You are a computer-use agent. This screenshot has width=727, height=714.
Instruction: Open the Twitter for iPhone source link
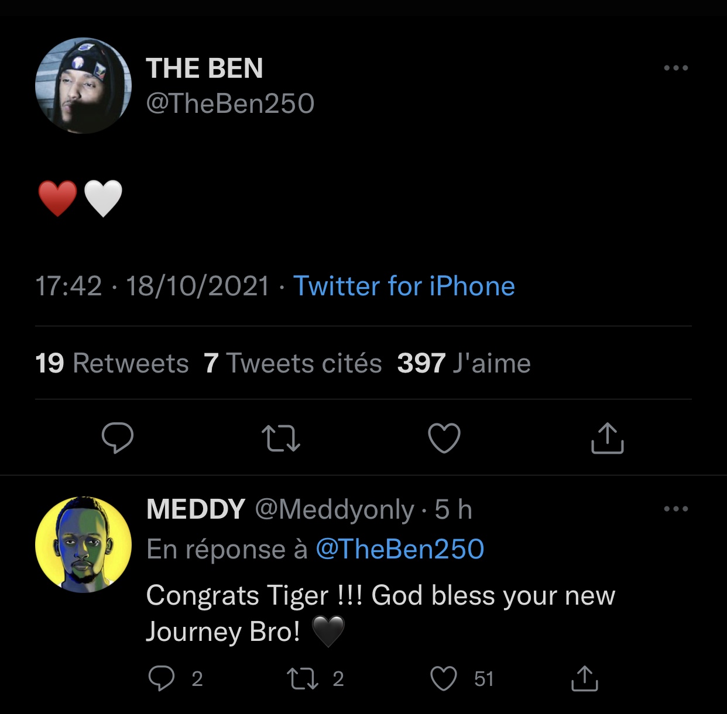click(x=404, y=287)
